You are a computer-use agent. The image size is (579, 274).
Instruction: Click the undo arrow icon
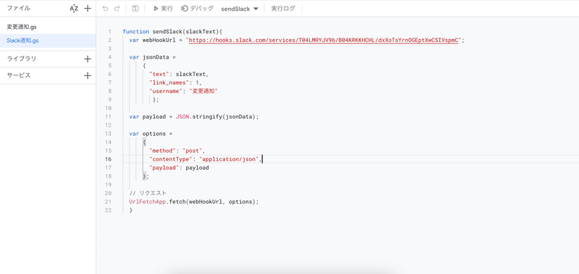click(105, 9)
